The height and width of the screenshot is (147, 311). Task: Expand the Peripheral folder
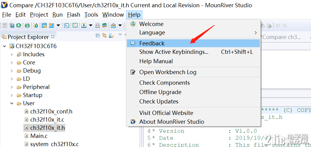coord(12,87)
